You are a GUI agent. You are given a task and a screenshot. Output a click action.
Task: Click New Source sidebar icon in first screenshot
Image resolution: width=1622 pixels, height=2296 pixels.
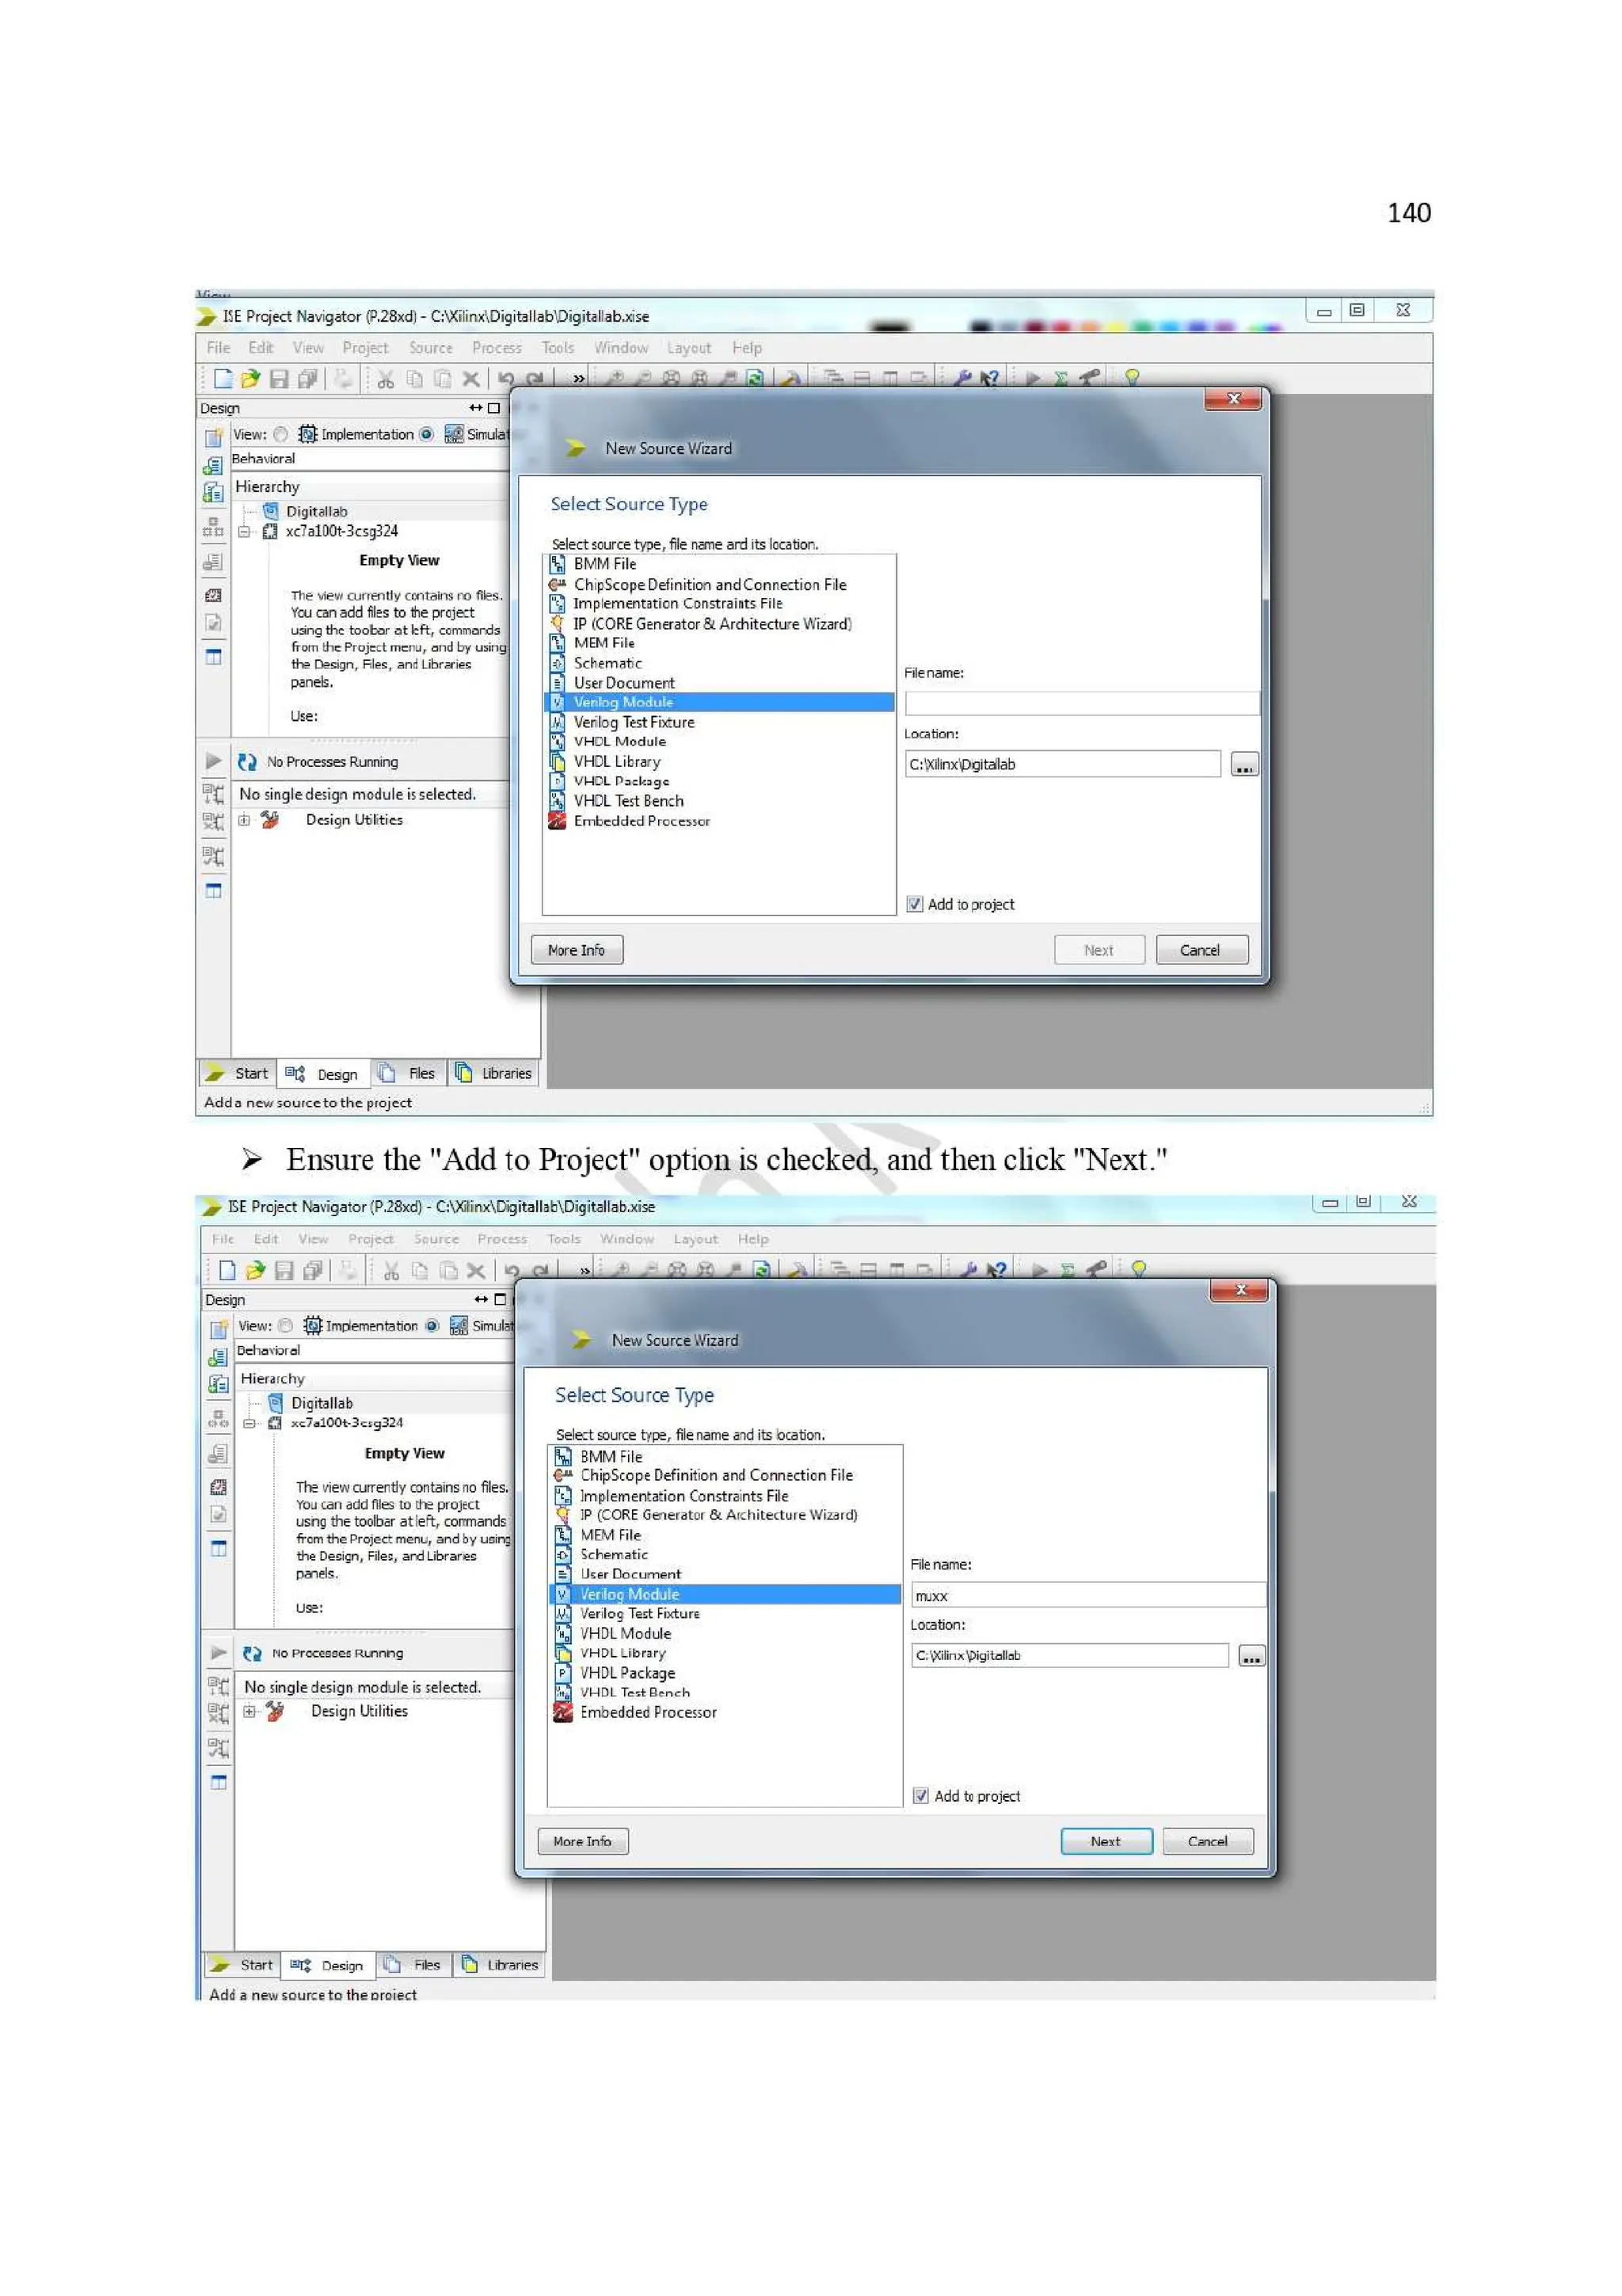[x=213, y=438]
